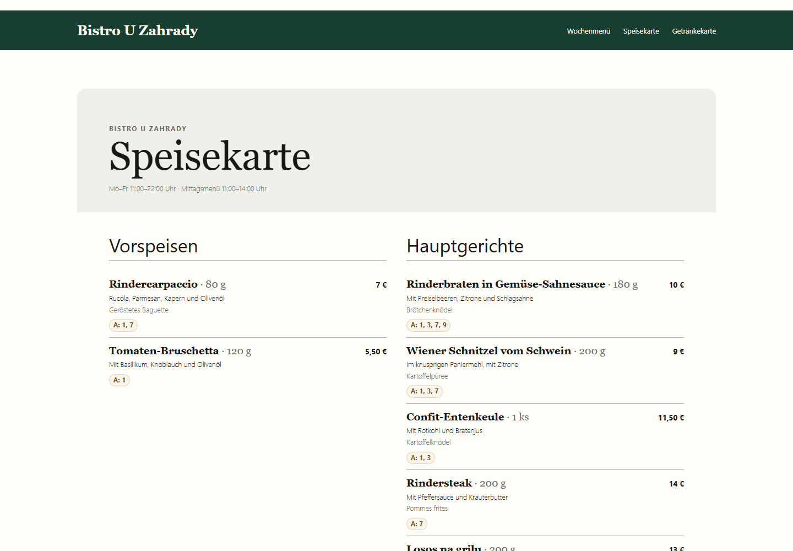793x551 pixels.
Task: Click the Hauptgerichte section heading
Action: (465, 246)
